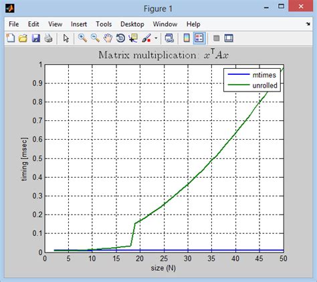The image size is (317, 282).
Task: Insert a colorbar with the toolbar icon
Action: point(187,38)
